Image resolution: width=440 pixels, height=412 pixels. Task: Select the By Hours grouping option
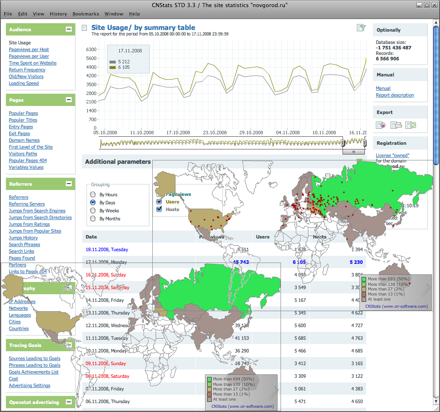[x=93, y=195]
